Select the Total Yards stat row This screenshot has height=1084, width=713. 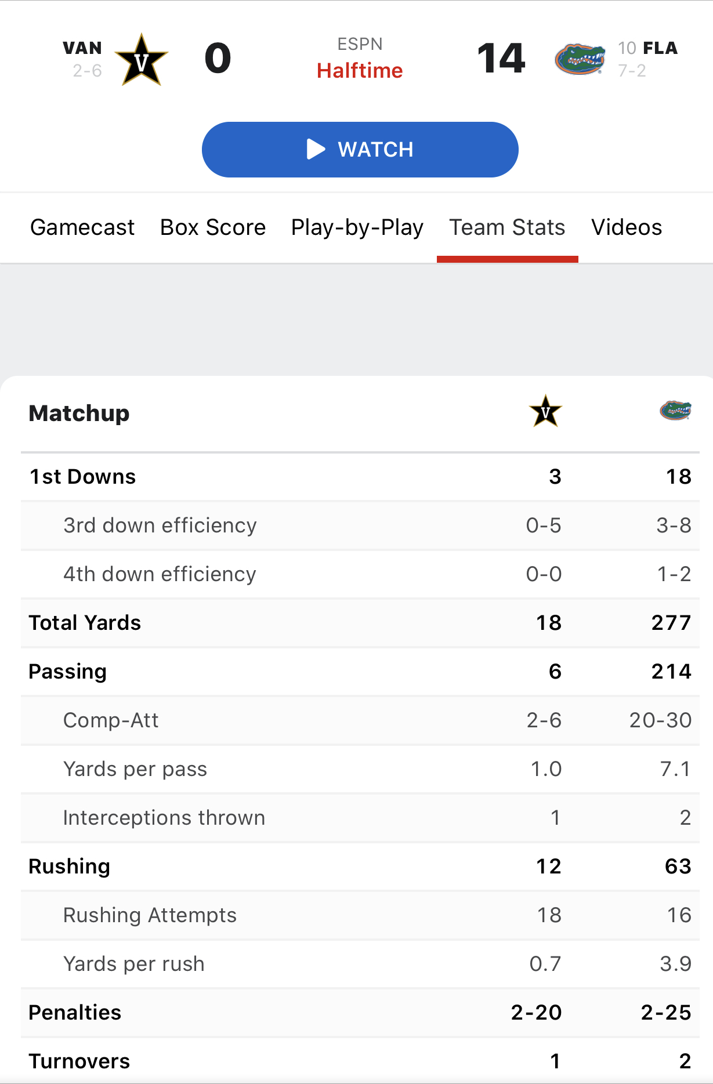[x=360, y=623]
